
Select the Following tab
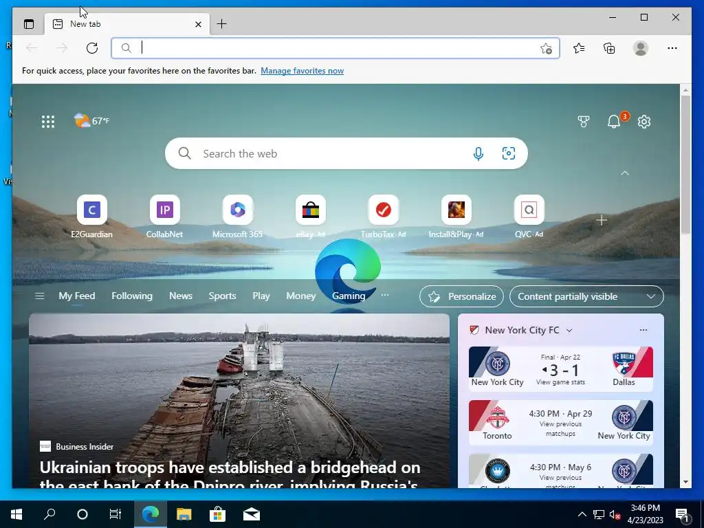point(132,296)
